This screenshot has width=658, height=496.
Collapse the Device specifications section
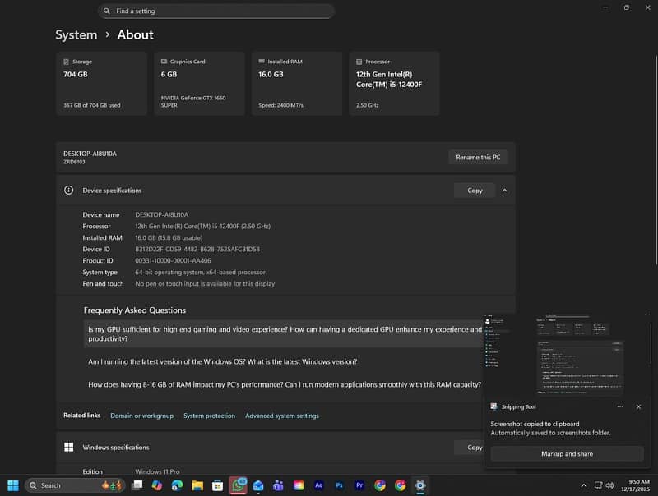(504, 190)
